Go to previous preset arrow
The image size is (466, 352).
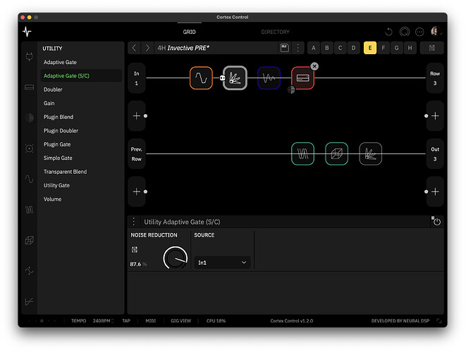(135, 48)
